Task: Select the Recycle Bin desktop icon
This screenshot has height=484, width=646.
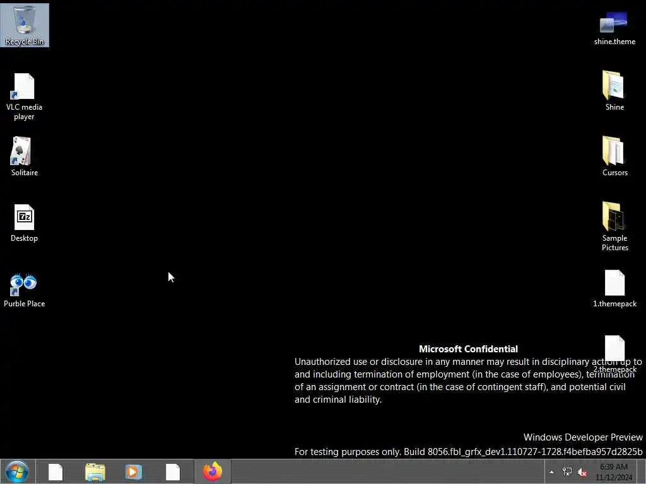Action: (25, 25)
